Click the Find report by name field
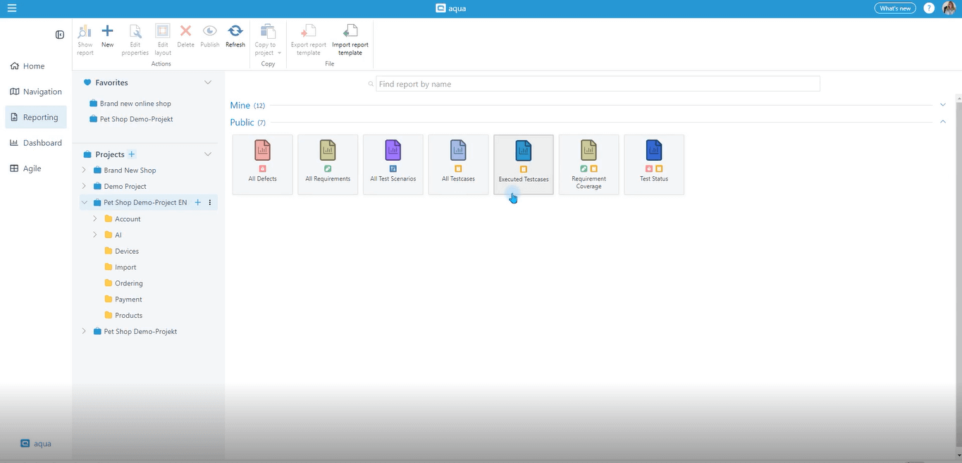 click(598, 84)
